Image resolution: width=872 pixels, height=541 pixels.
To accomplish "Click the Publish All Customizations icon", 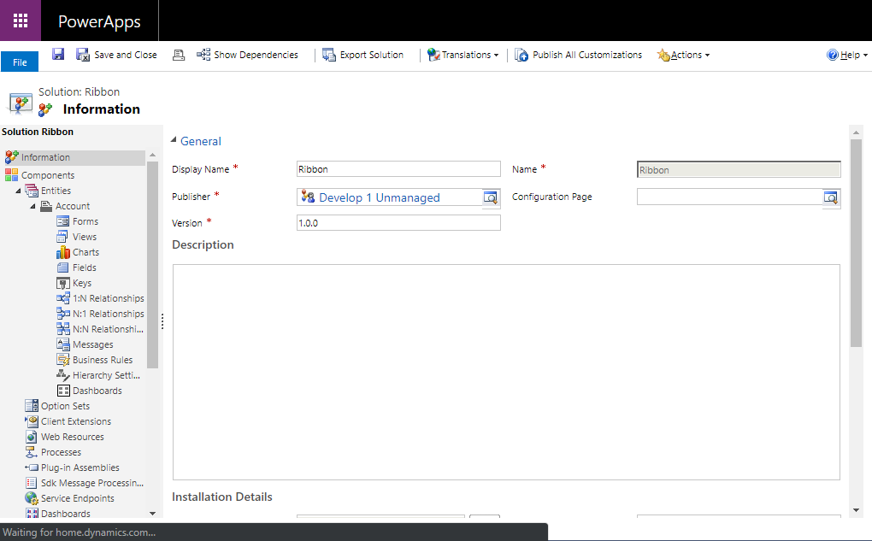I will (521, 55).
